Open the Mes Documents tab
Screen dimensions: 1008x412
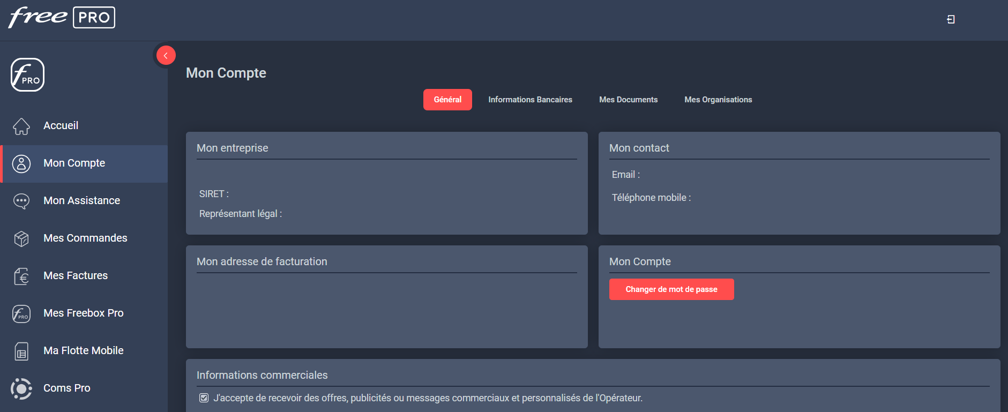pos(628,100)
